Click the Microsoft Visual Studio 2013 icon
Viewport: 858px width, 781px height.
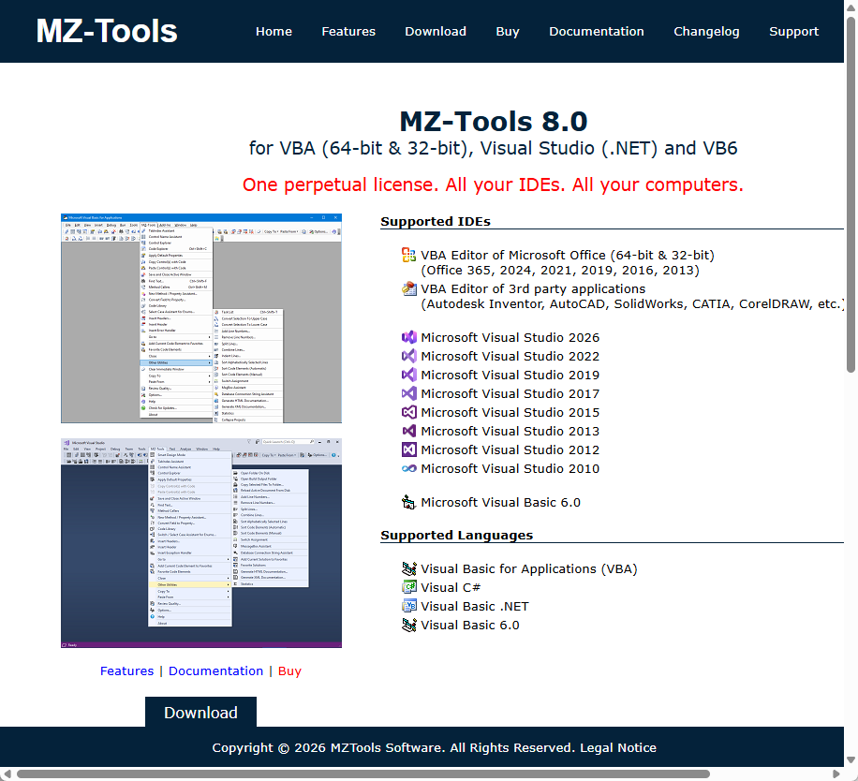pos(407,431)
